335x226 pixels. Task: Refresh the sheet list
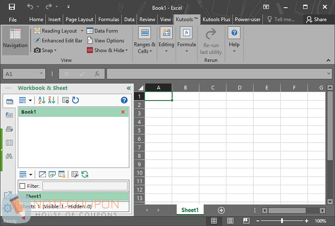coord(85,174)
